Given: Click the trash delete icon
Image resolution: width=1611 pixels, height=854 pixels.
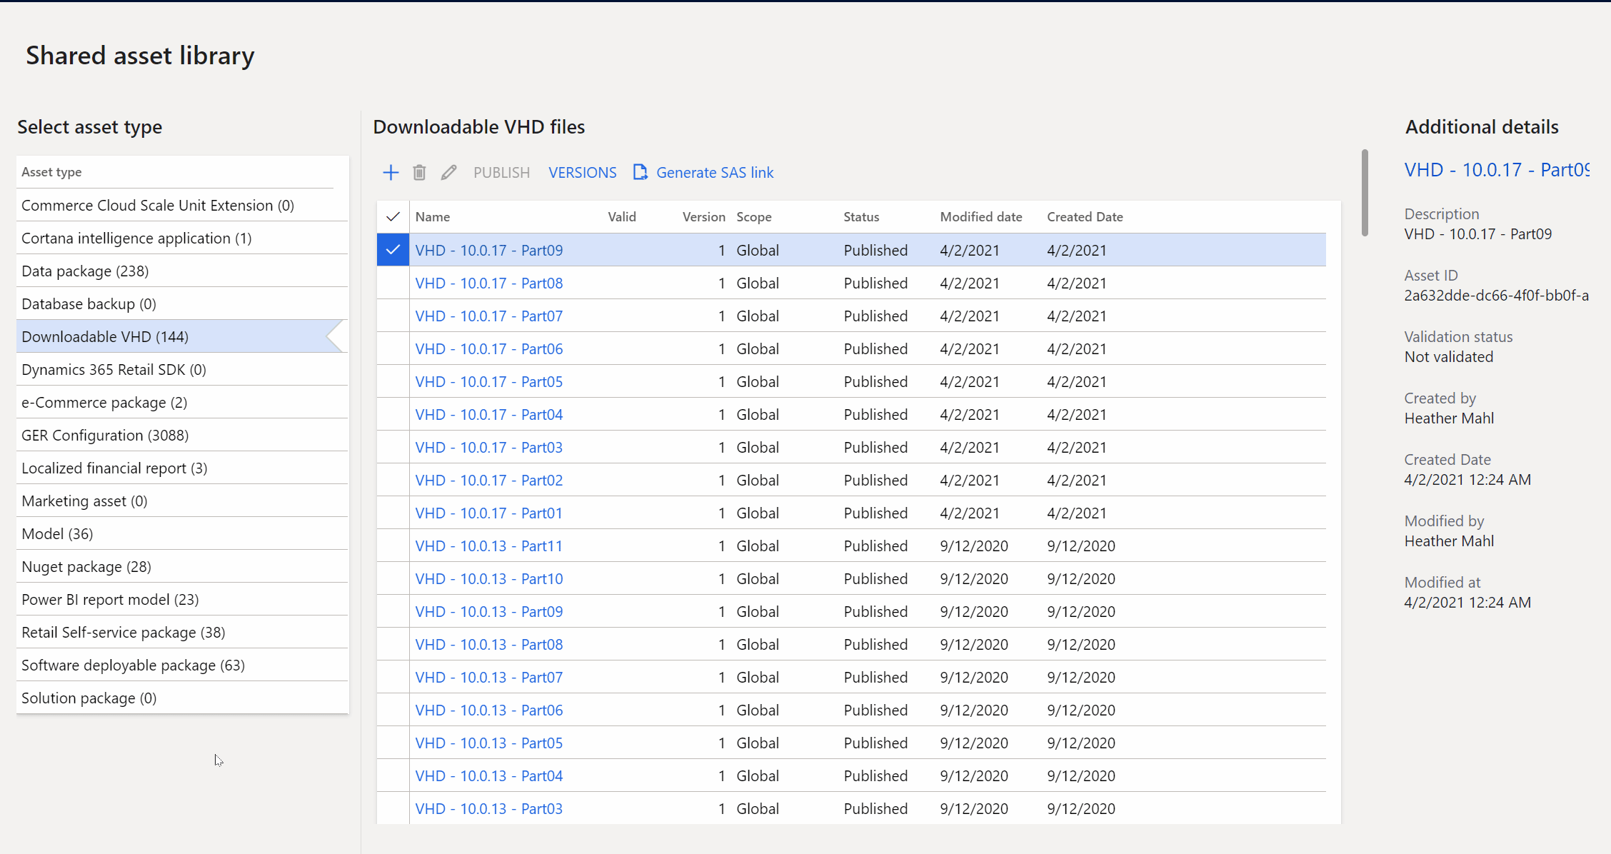Looking at the screenshot, I should [x=419, y=172].
